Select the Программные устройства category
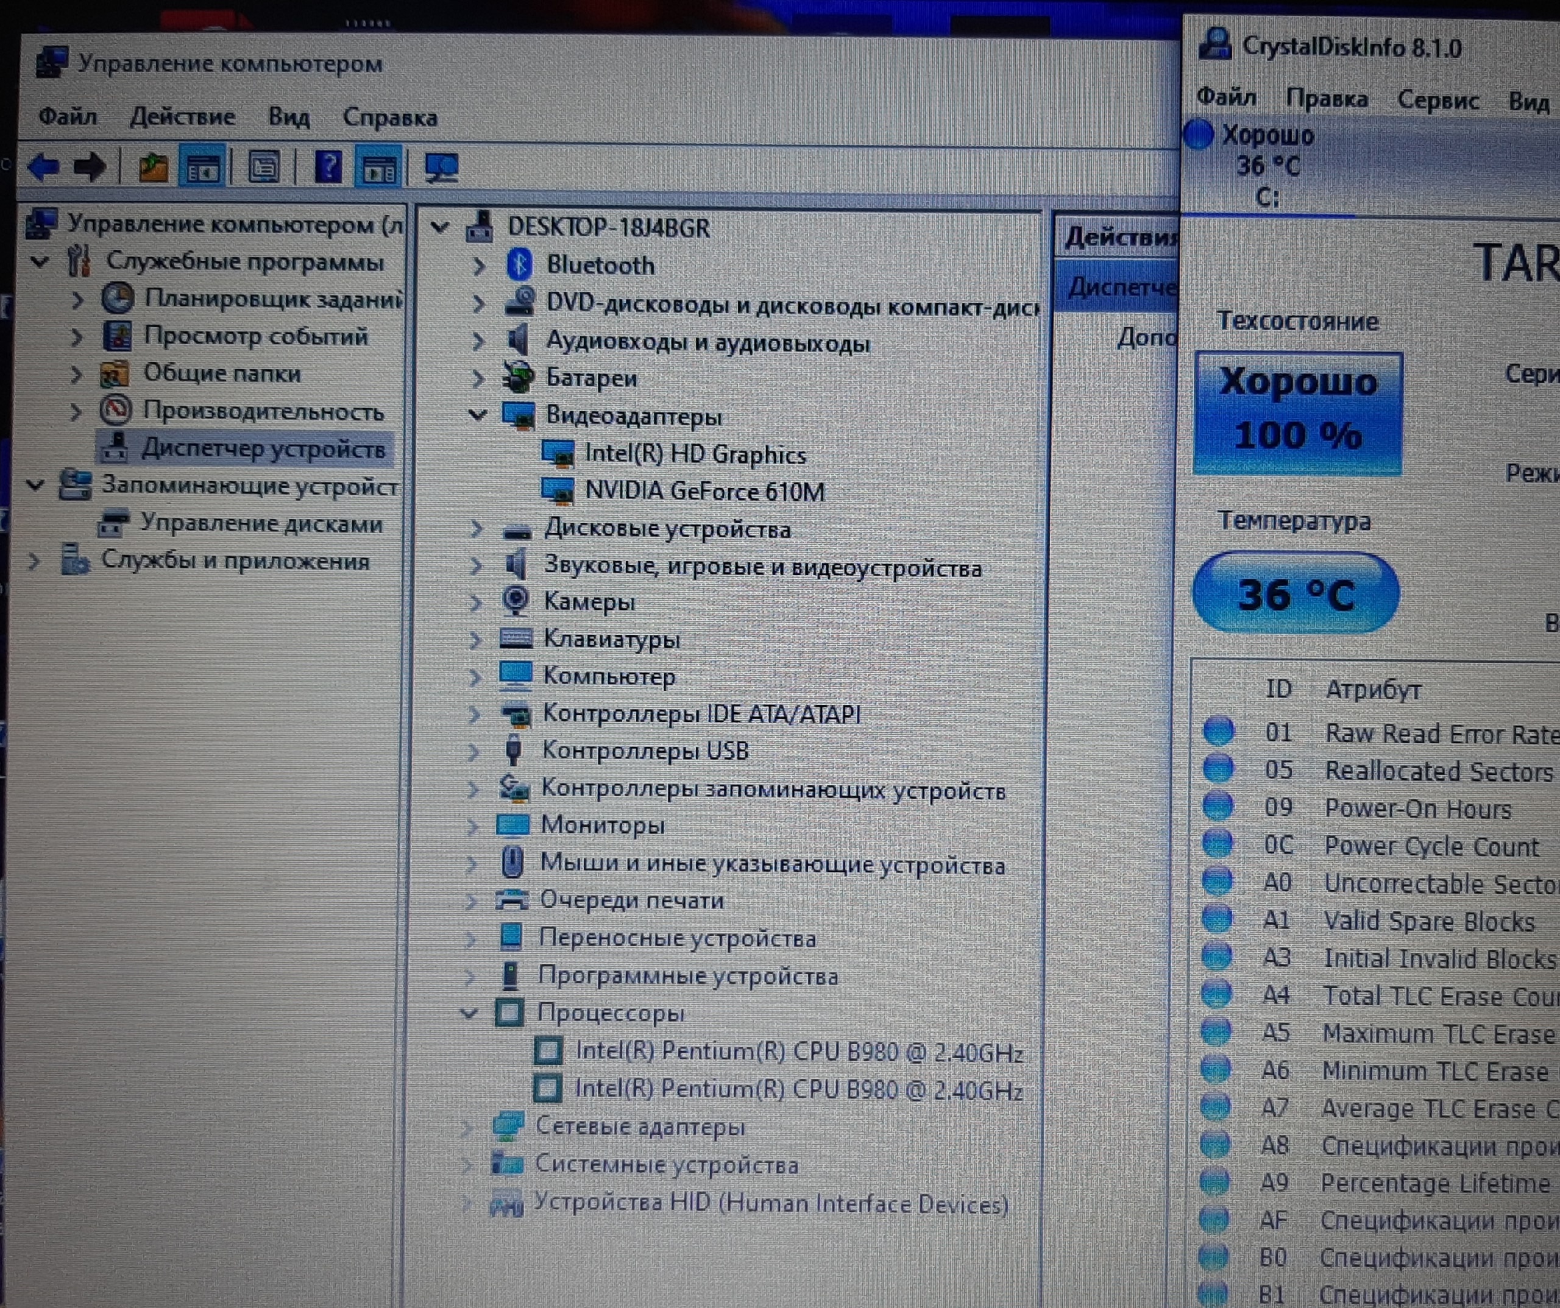1560x1308 pixels. (688, 975)
